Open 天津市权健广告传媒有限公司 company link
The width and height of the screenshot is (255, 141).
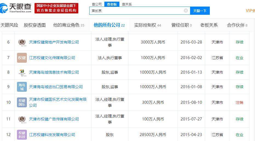pos(54,119)
